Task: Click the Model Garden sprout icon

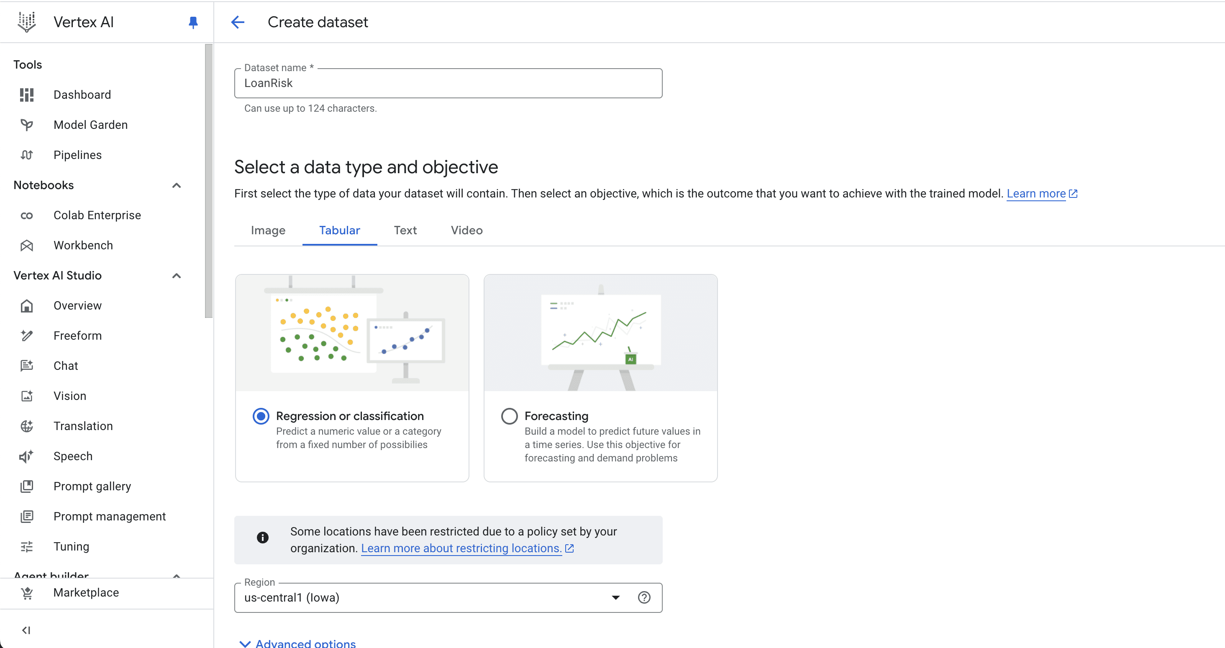Action: point(27,125)
